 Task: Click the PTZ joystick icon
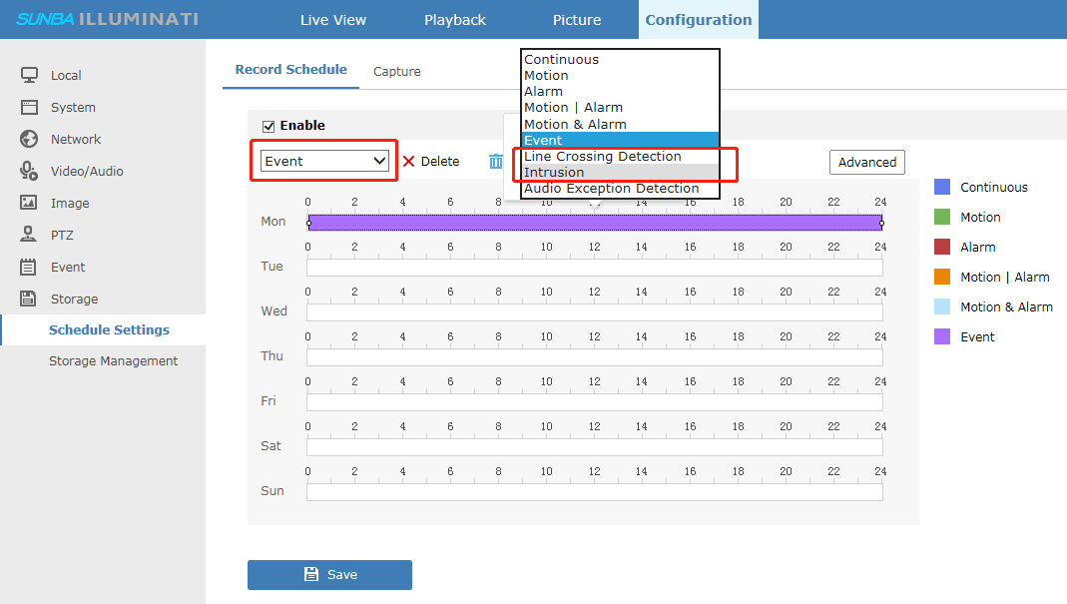(29, 235)
